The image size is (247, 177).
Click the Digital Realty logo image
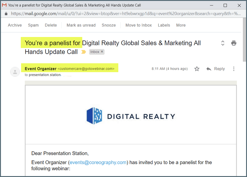click(x=131, y=116)
